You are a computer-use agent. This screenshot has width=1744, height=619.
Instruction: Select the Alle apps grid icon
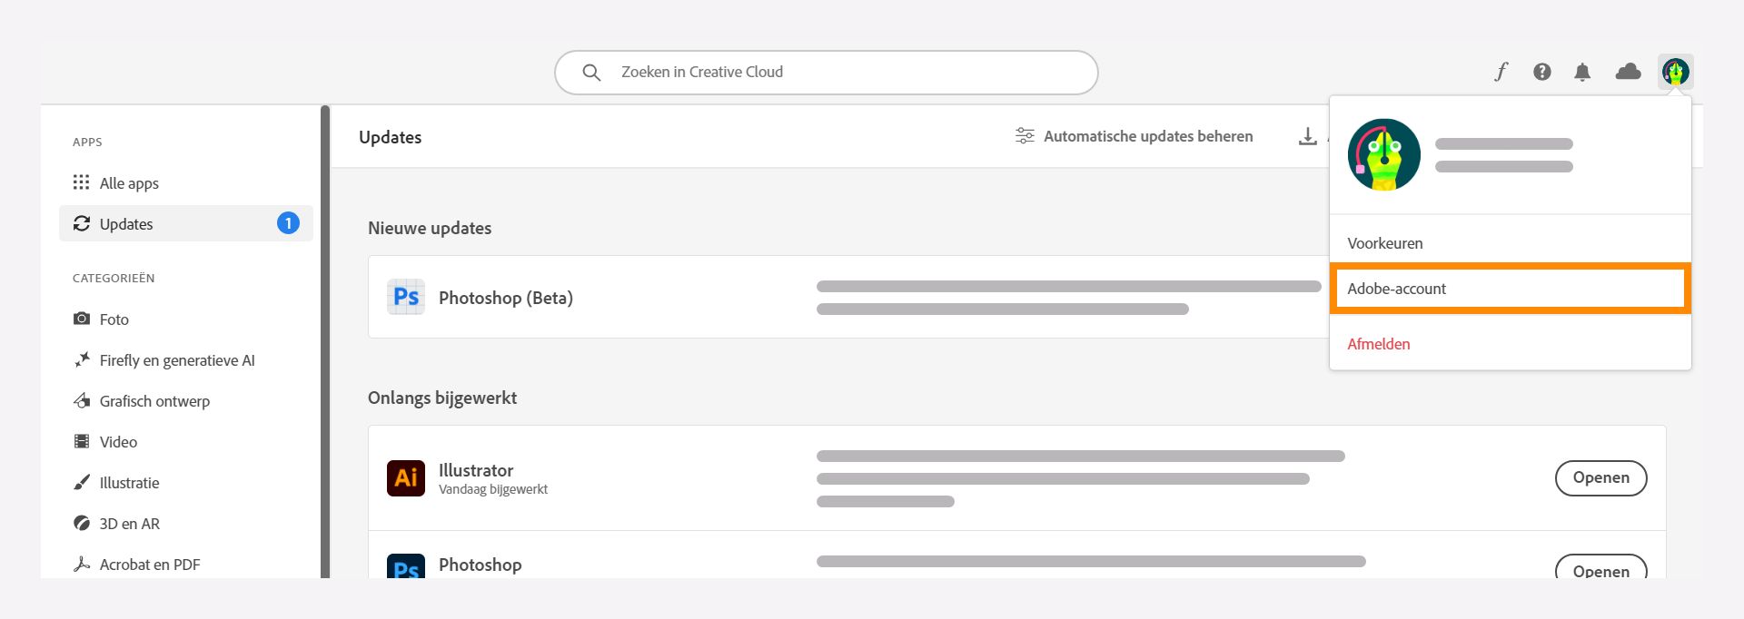pos(83,182)
